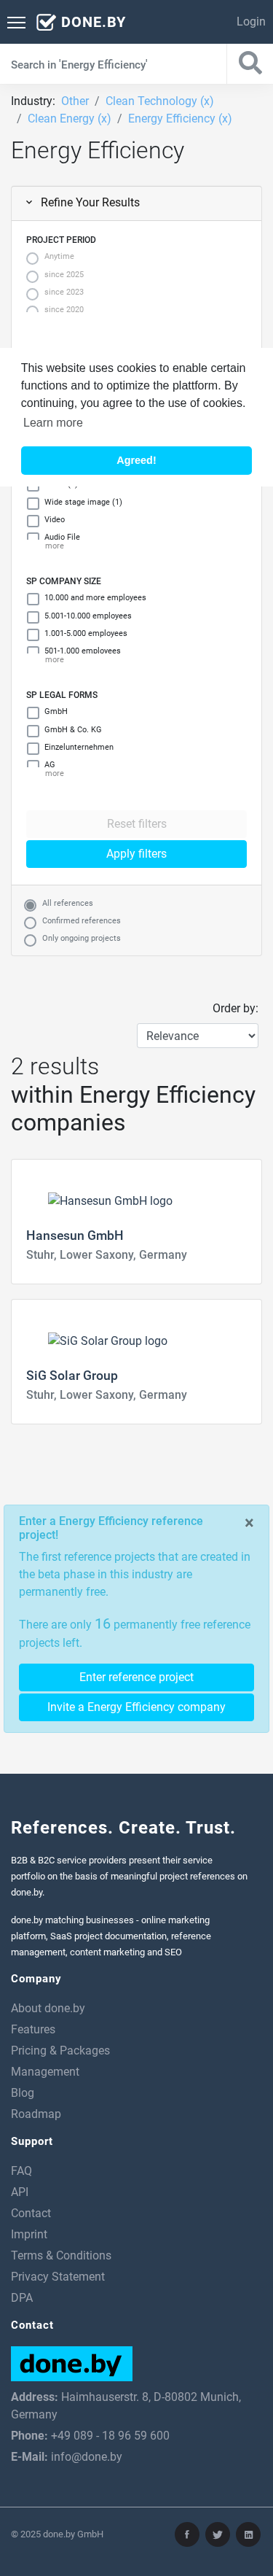273x2576 pixels.
Task: Click the Hansesun GmbH logo image
Action: [110, 1201]
